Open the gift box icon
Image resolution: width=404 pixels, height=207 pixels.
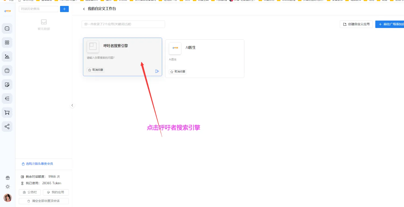point(8,178)
